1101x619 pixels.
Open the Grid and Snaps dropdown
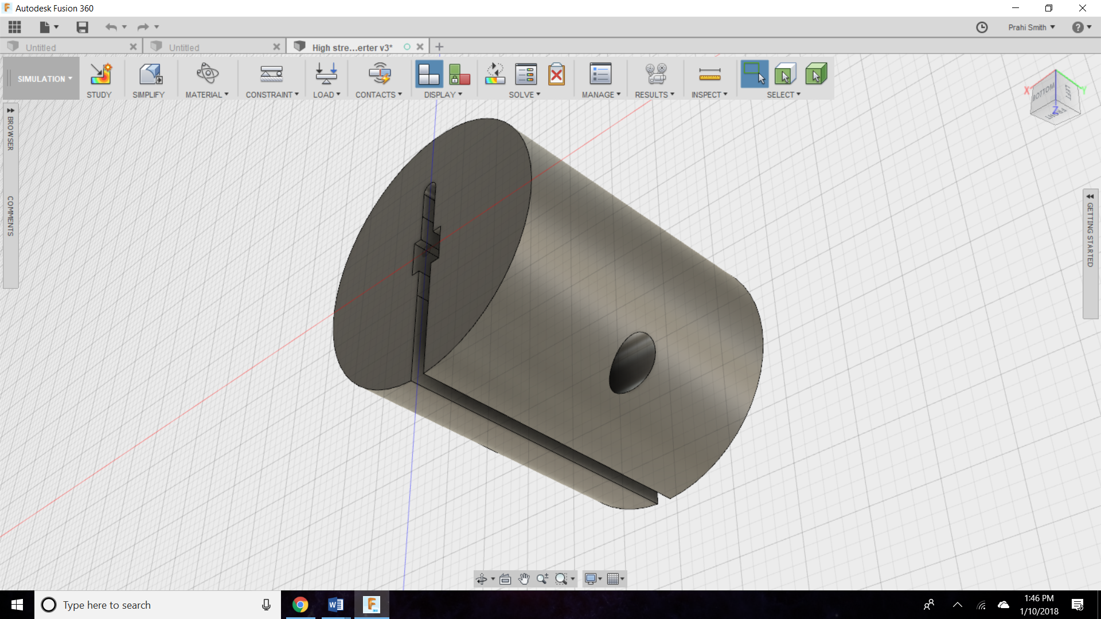pyautogui.click(x=615, y=579)
